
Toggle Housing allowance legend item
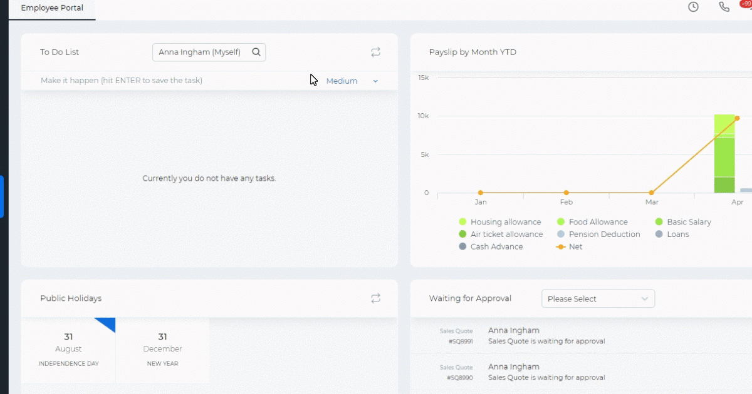[500, 222]
